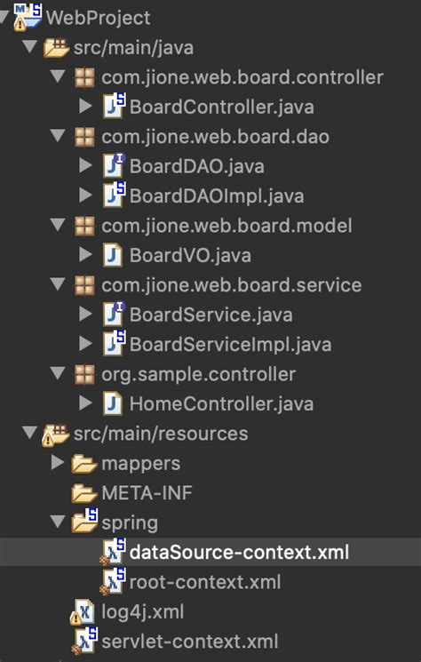Image resolution: width=421 pixels, height=662 pixels.
Task: Expand the HomeController.java node arrow
Action: [85, 403]
